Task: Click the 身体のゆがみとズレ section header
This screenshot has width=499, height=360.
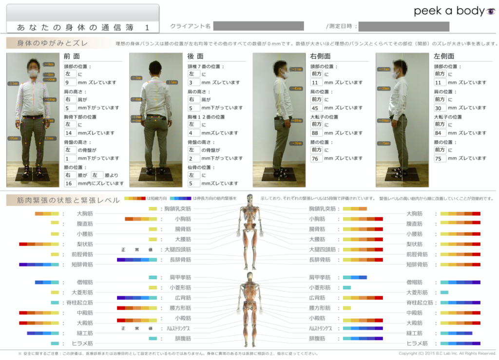Action: (x=54, y=43)
